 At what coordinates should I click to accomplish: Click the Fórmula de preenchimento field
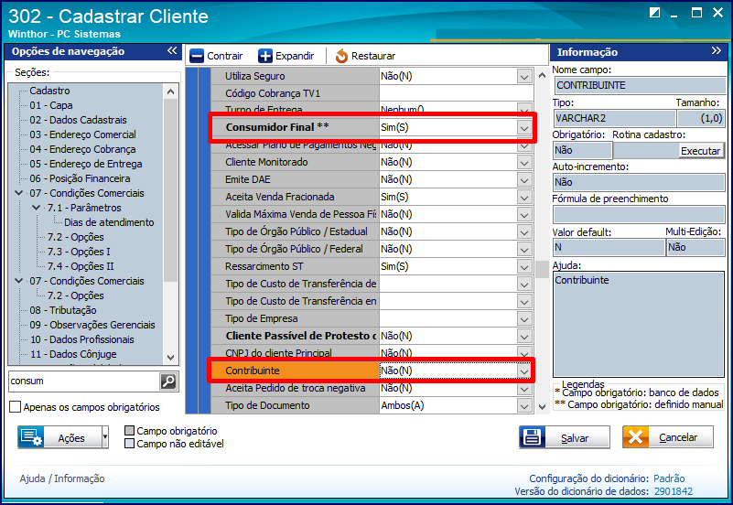tap(639, 214)
